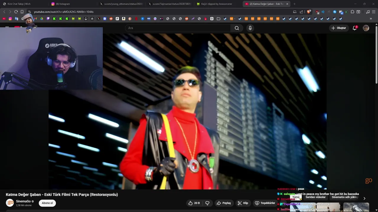Click the Klip button
378x212 pixels.
click(243, 203)
